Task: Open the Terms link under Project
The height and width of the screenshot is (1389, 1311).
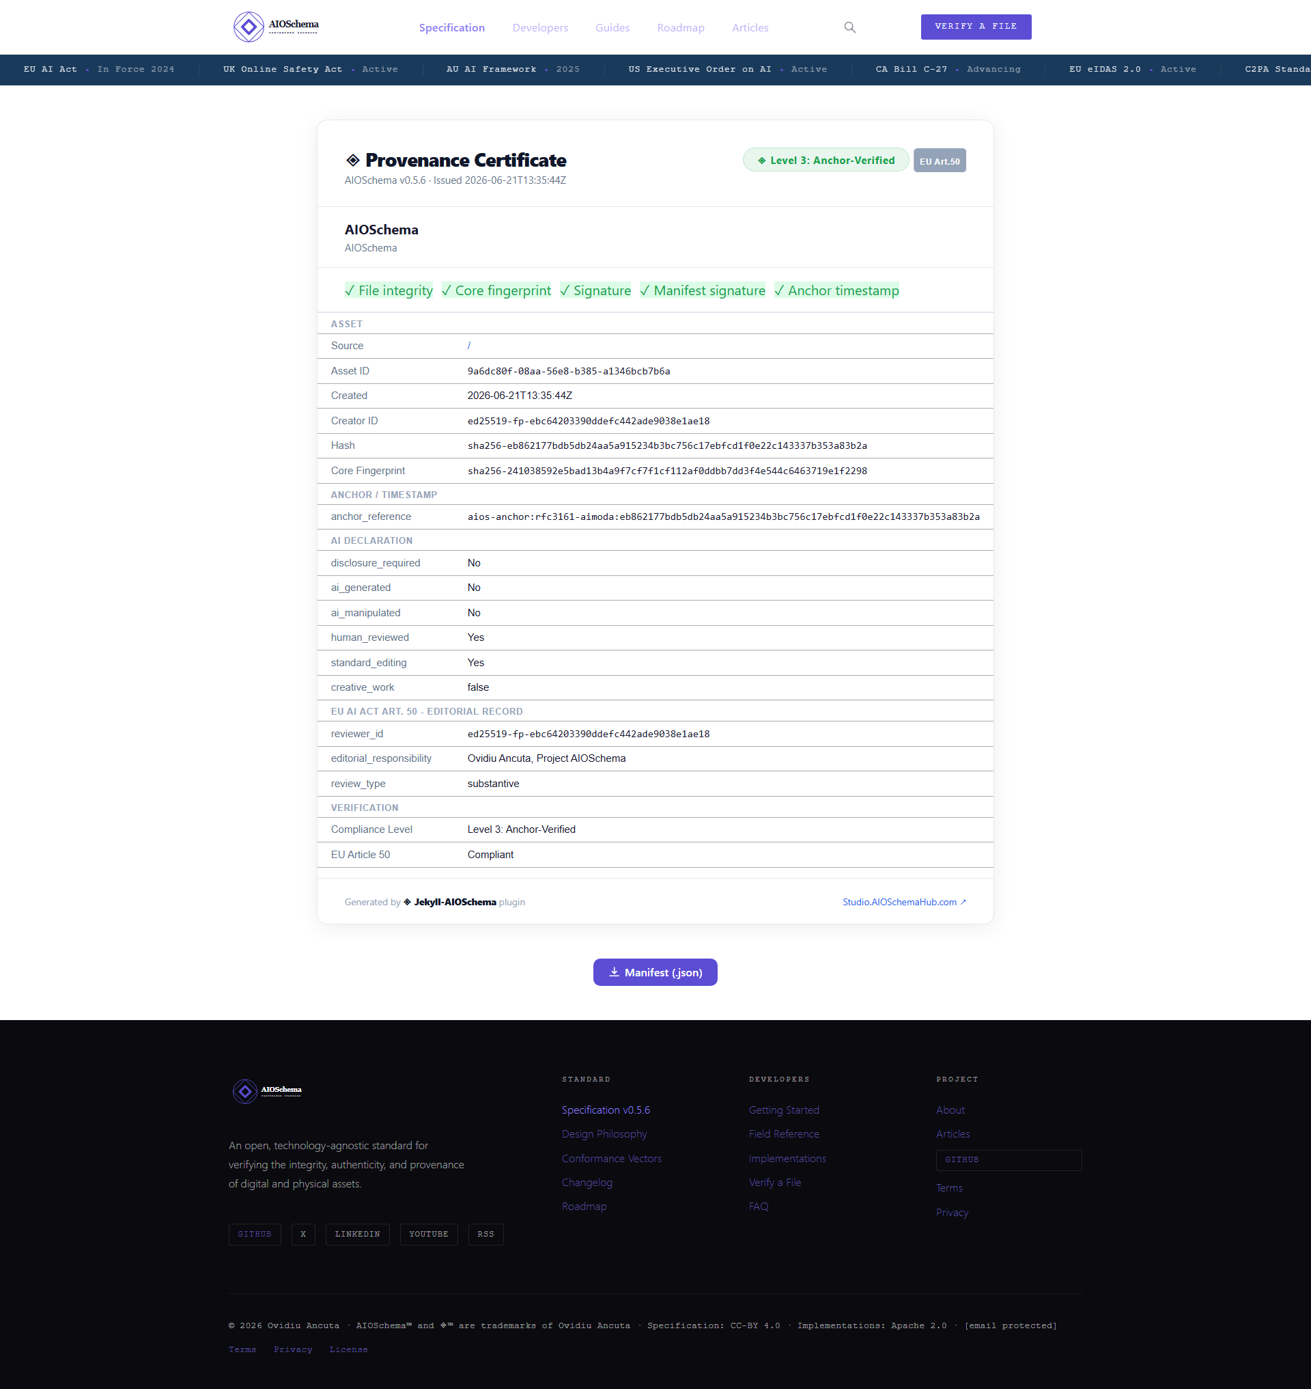Action: click(x=949, y=1187)
